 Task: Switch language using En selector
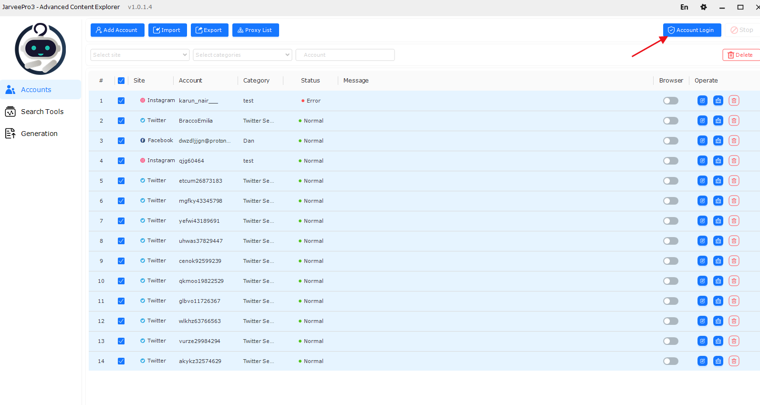click(x=684, y=7)
